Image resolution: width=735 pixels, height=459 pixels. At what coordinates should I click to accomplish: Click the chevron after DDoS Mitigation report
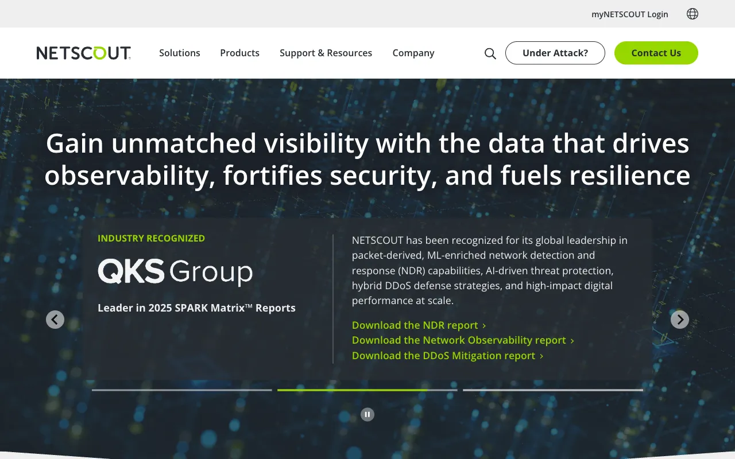point(540,356)
